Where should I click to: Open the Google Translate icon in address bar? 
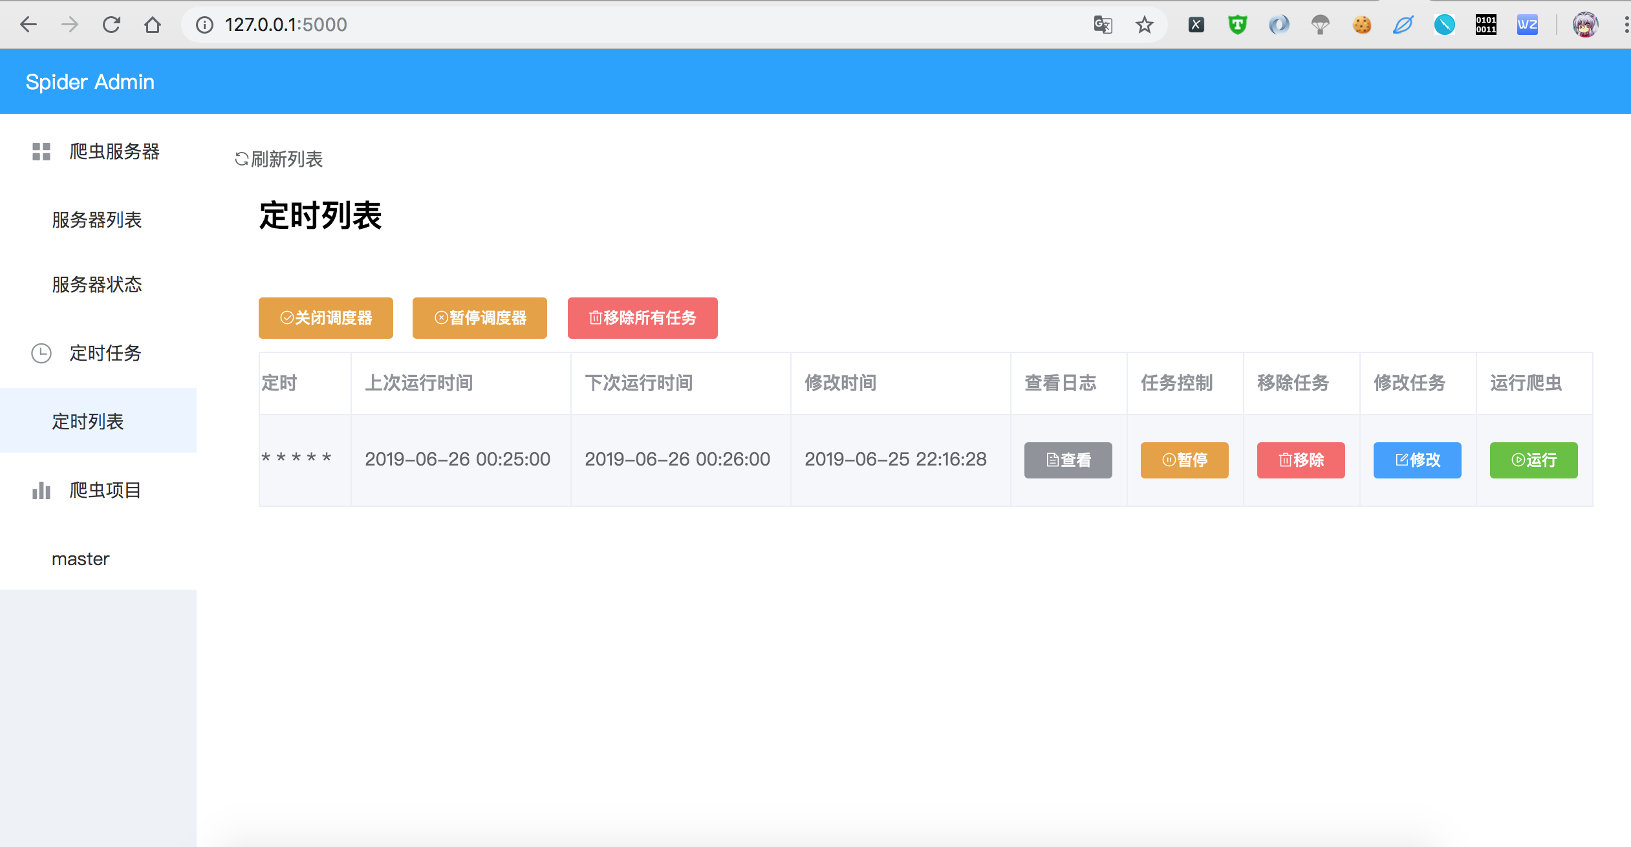pos(1103,25)
